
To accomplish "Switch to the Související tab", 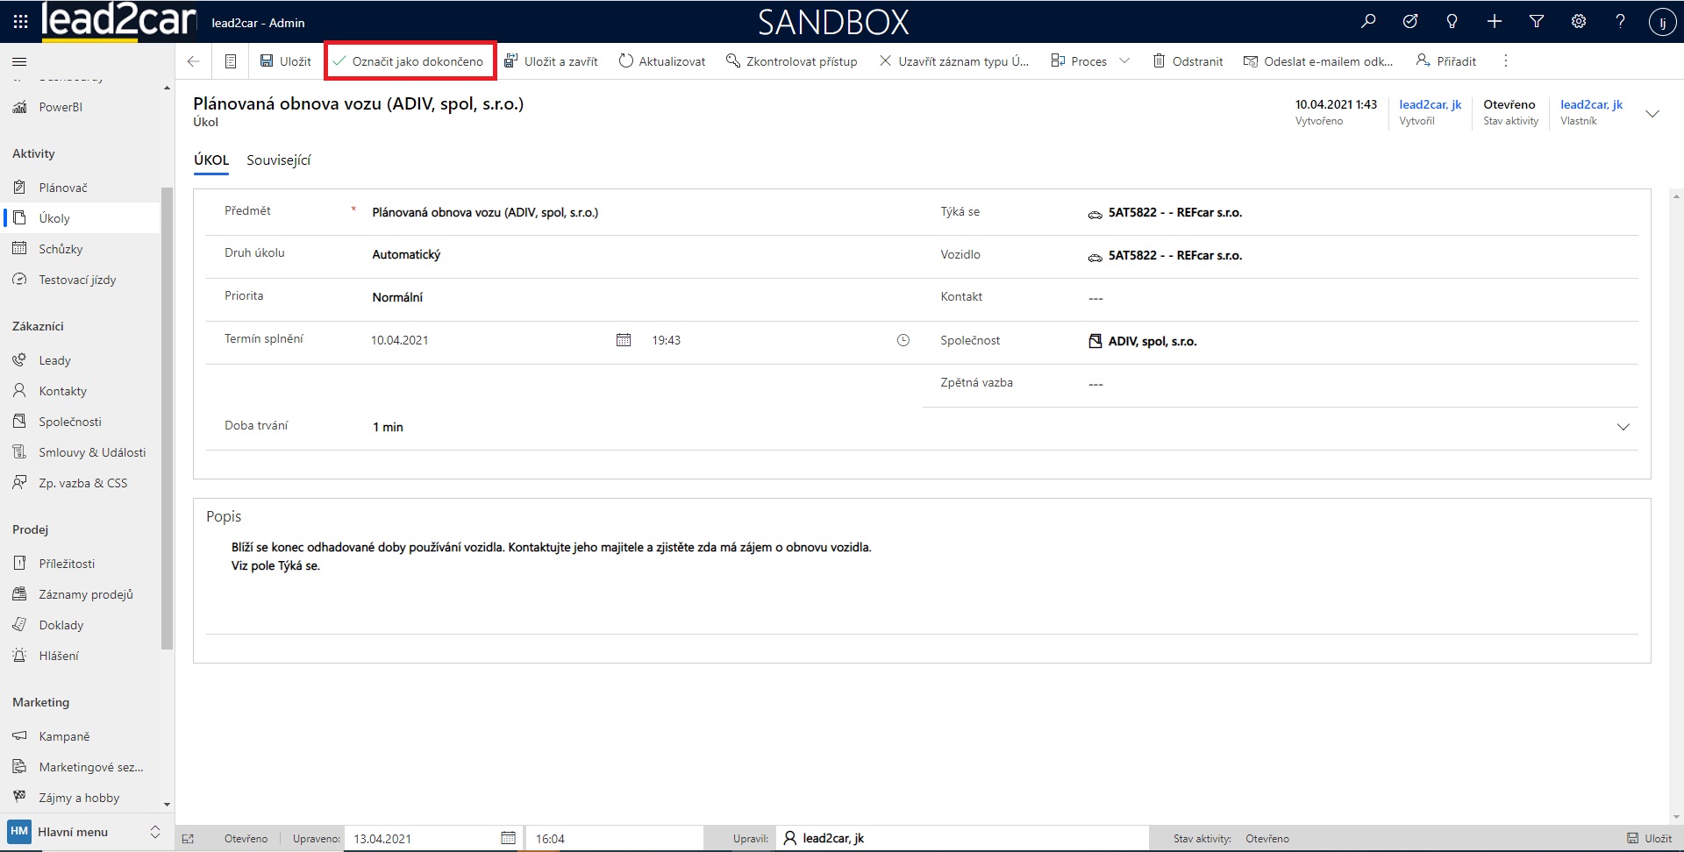I will click(278, 160).
